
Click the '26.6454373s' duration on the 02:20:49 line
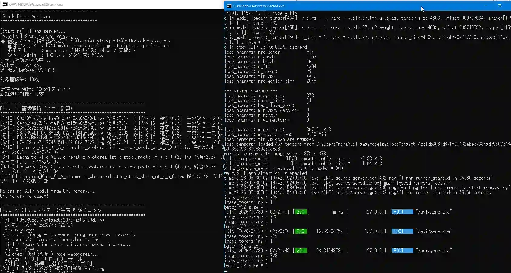[x=330, y=251]
